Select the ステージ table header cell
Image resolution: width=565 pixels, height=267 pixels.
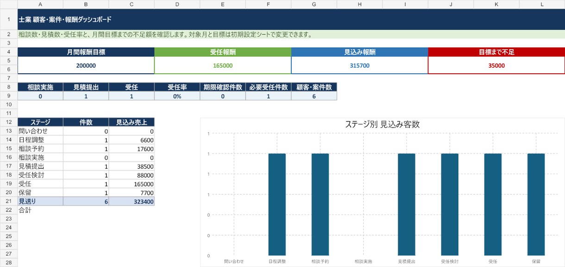pos(40,122)
